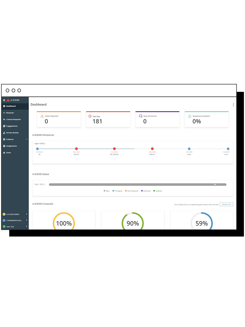Open the Action Required card
This screenshot has width=245, height=327.
tap(59, 119)
